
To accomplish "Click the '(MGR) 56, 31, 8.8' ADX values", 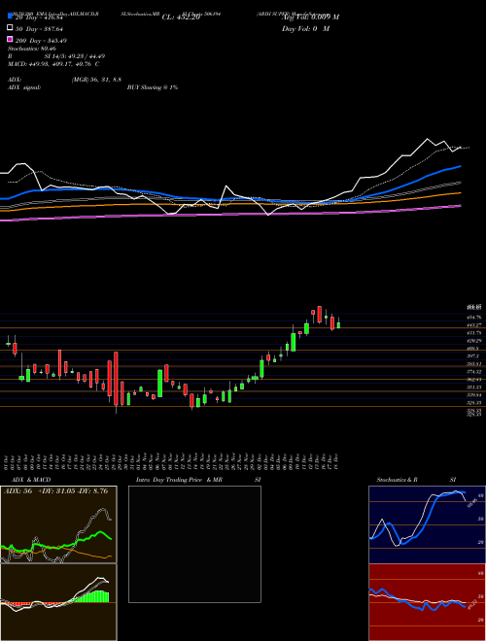I will click(96, 80).
